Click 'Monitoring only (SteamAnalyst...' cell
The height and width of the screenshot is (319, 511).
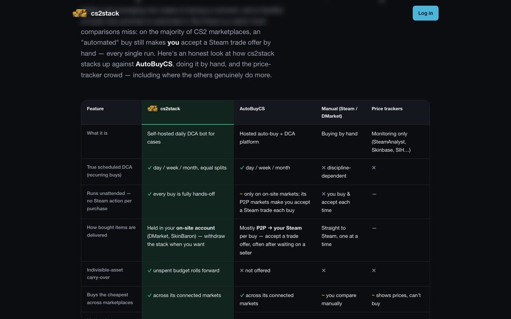tap(391, 142)
